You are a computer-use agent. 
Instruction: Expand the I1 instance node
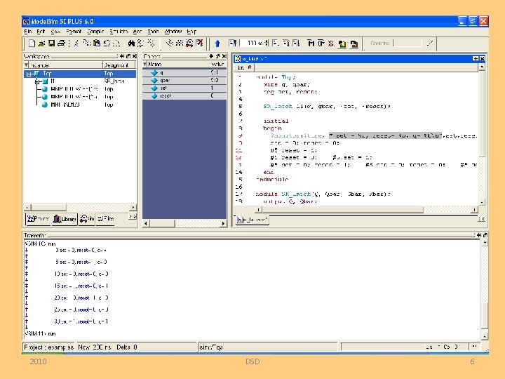pos(36,81)
